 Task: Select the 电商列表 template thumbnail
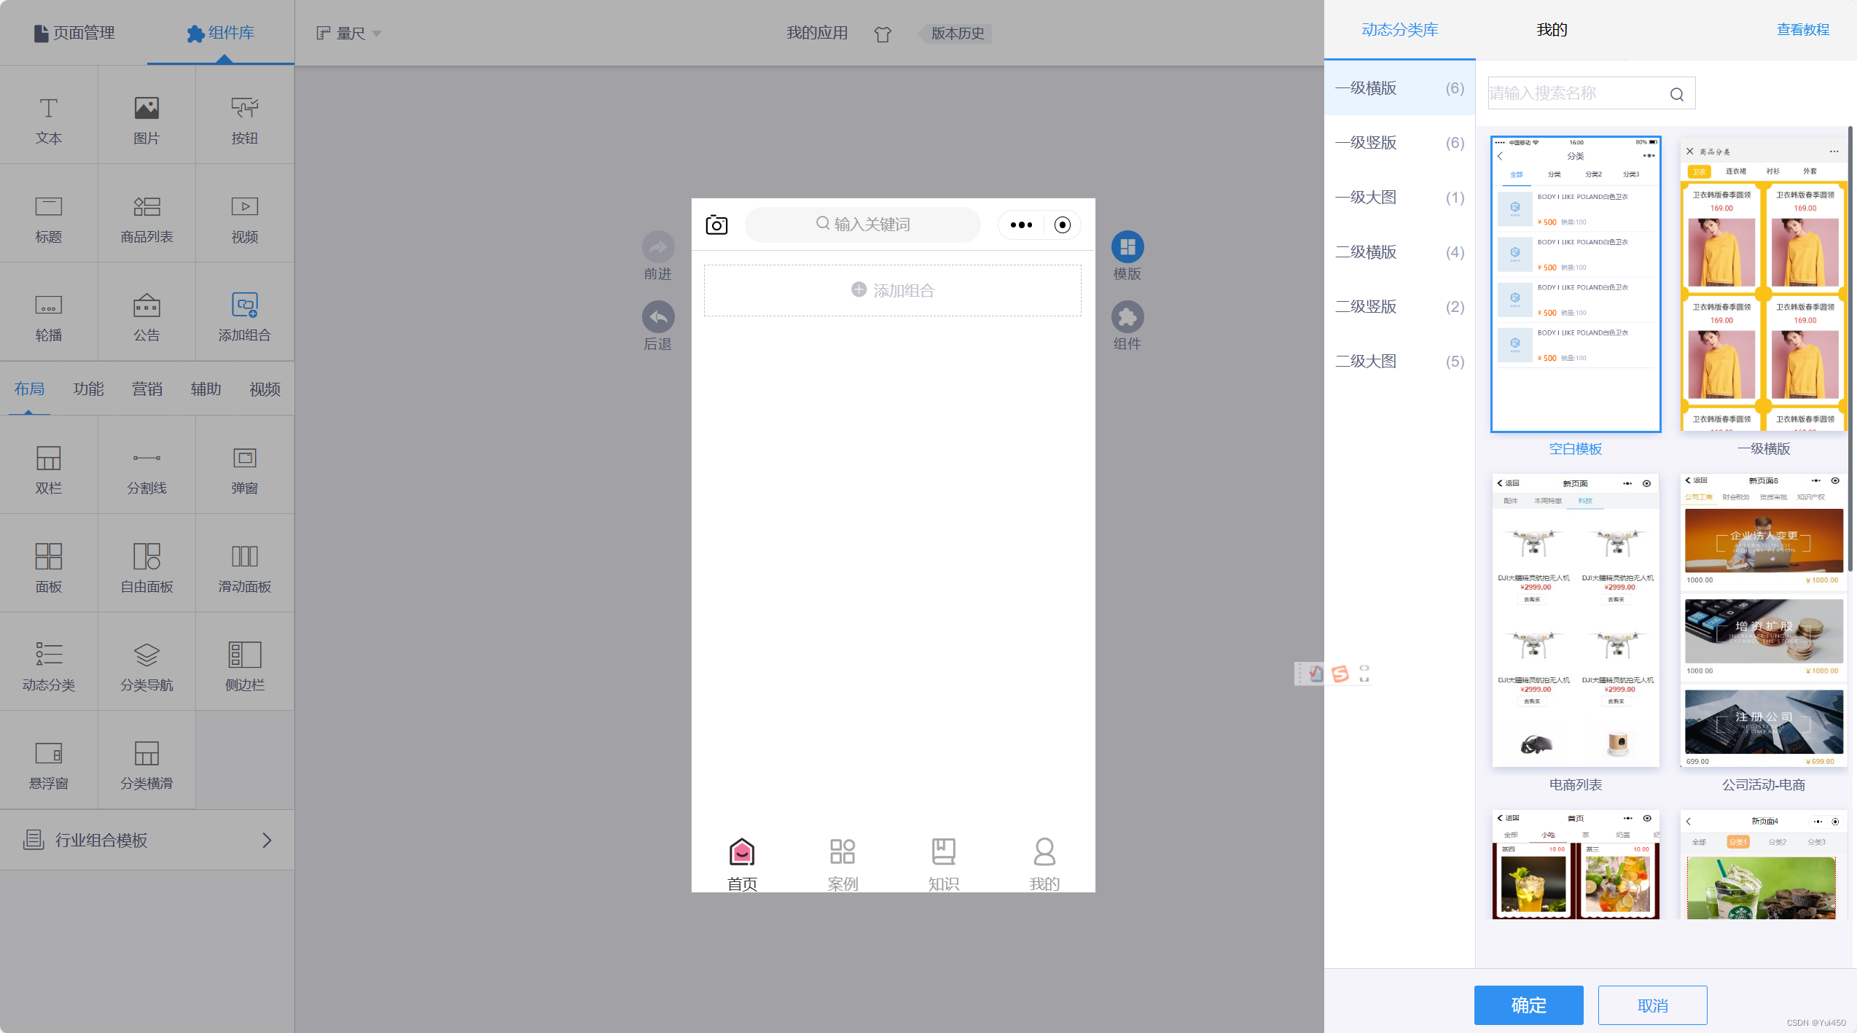tap(1575, 620)
